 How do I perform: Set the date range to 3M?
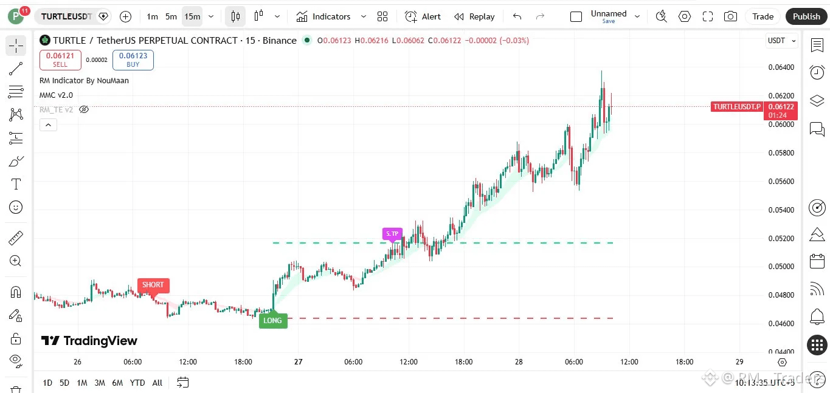coord(100,383)
